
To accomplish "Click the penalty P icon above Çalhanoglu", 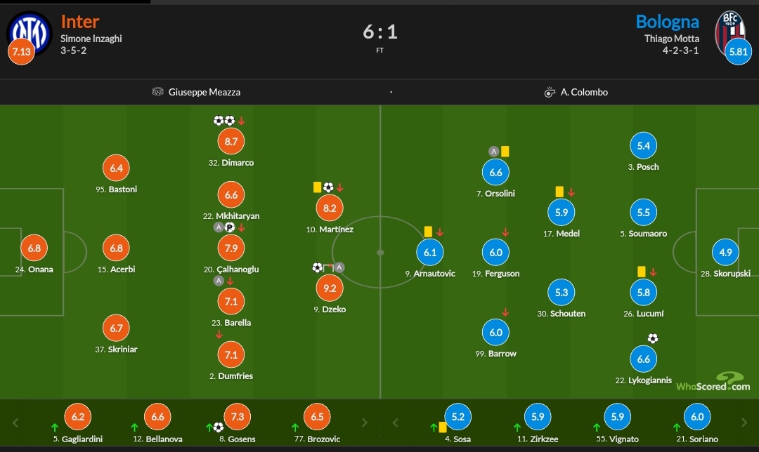I will click(229, 227).
